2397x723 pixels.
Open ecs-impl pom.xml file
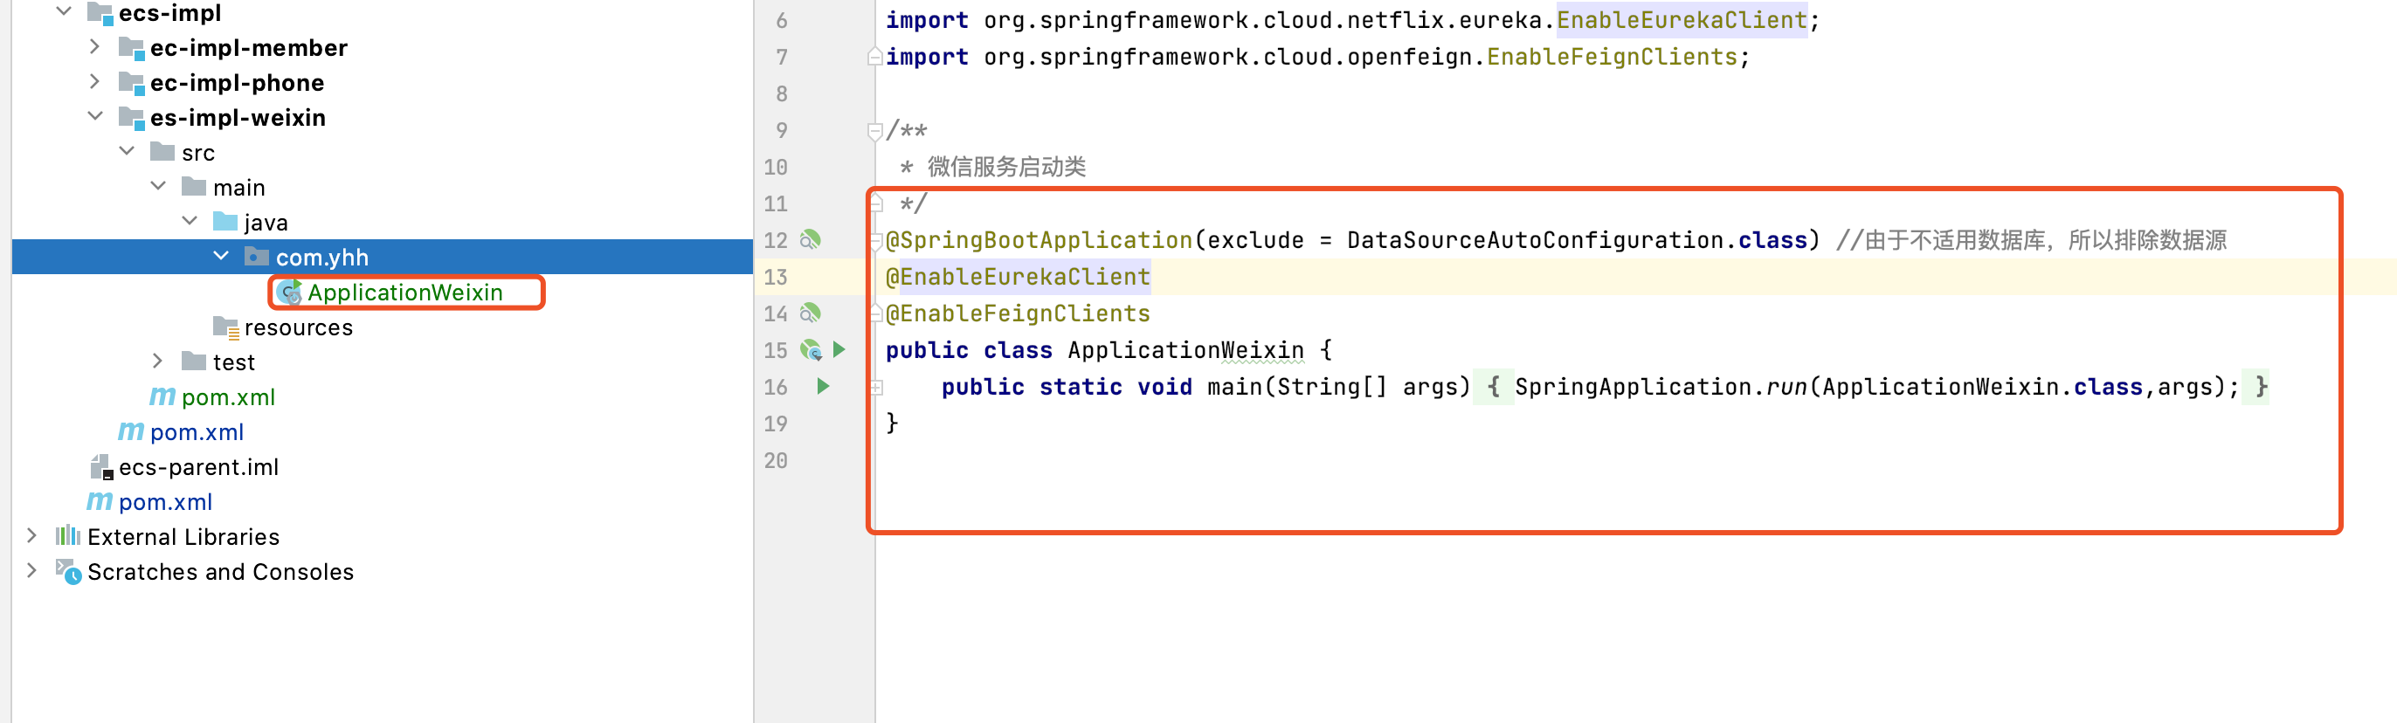(197, 433)
